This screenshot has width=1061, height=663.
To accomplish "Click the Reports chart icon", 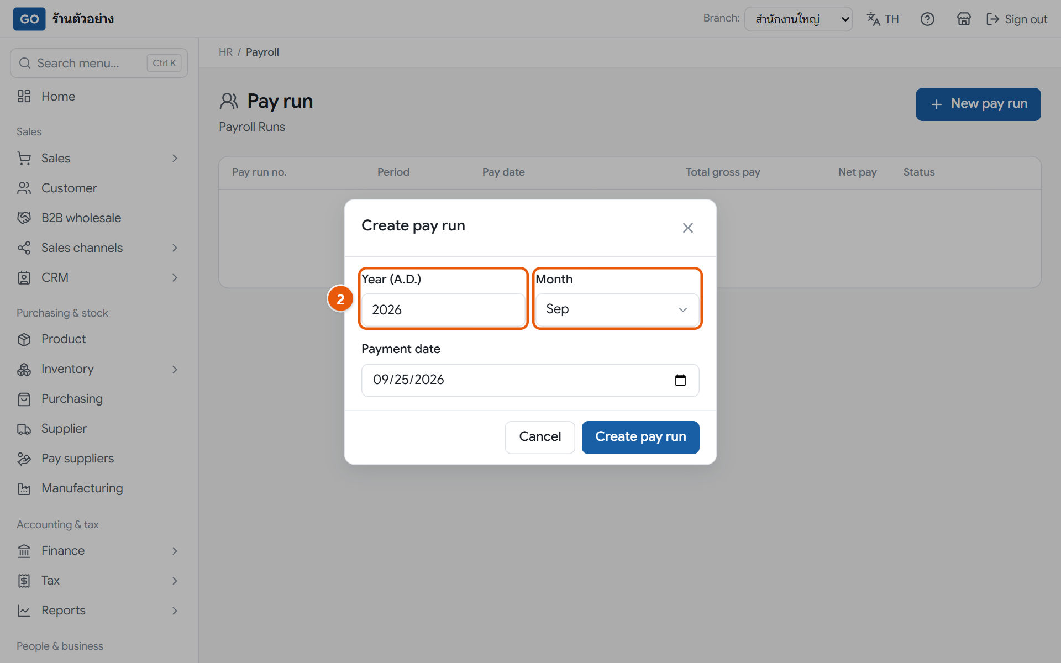I will tap(24, 611).
